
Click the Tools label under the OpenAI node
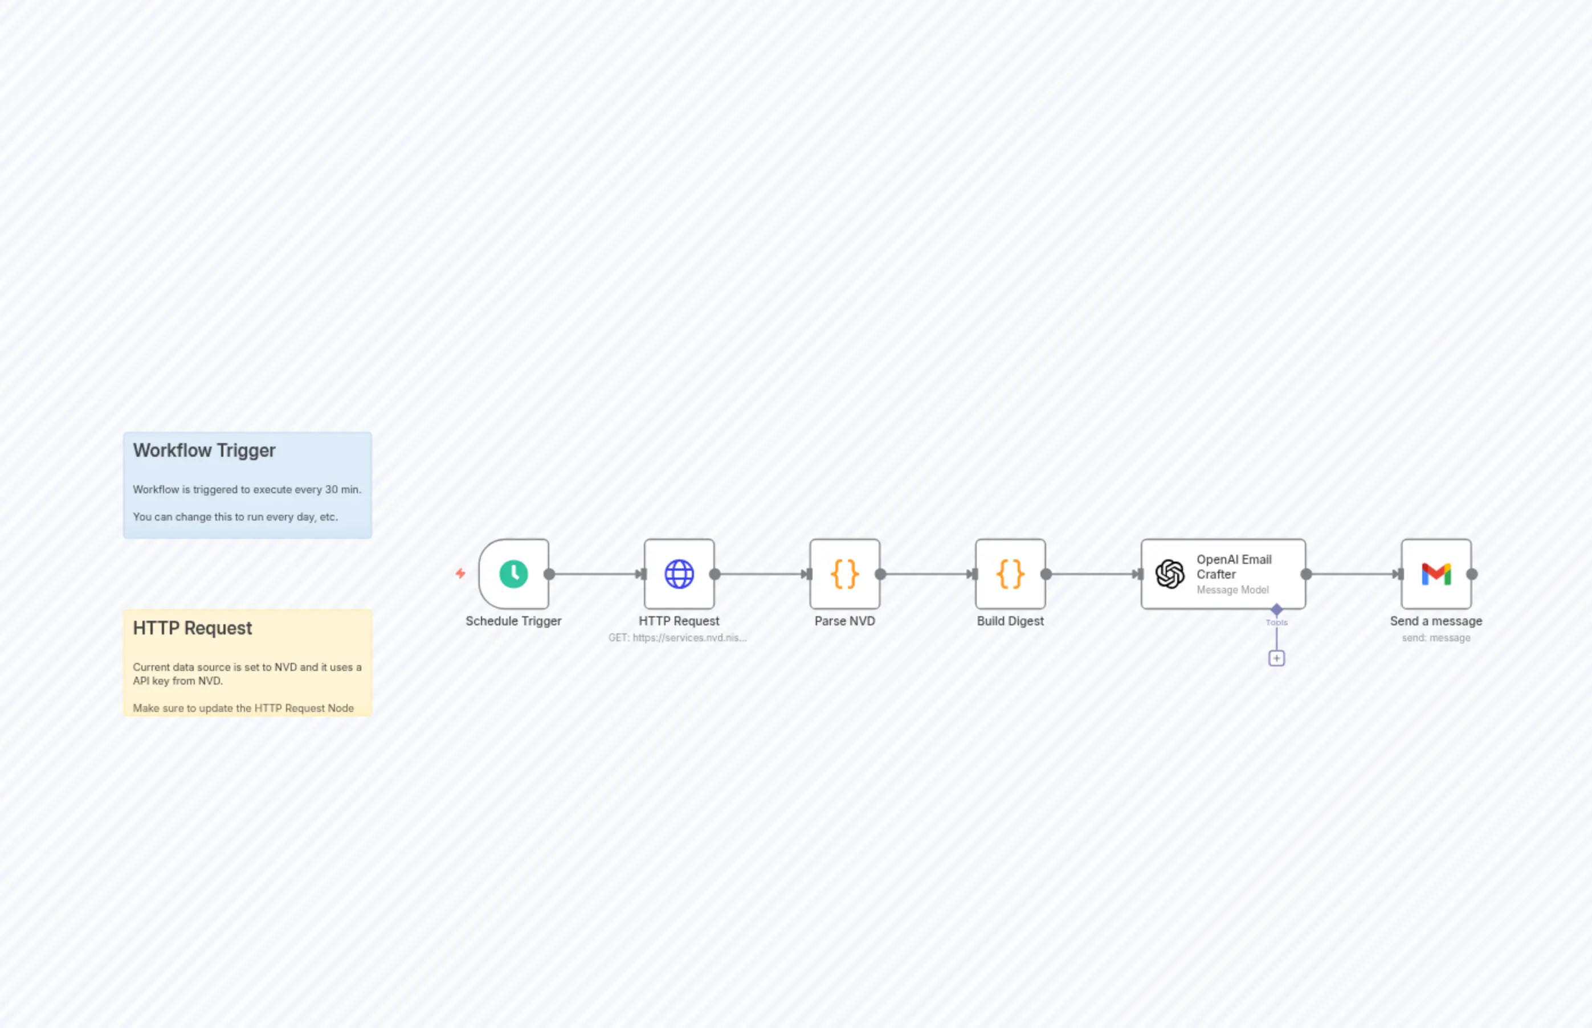1276,621
